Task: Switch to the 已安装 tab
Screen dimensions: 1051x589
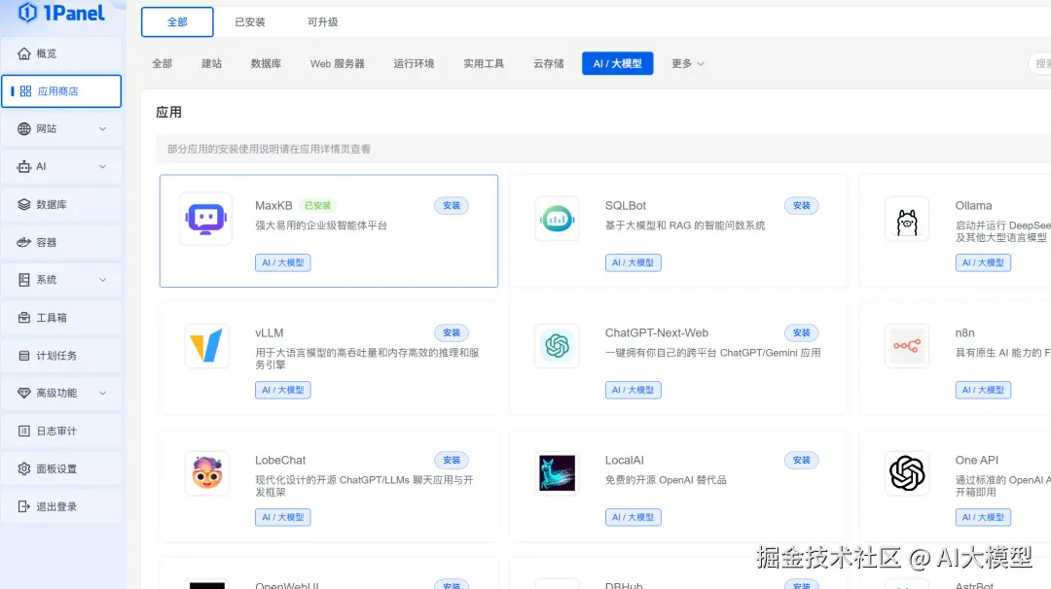Action: 250,22
